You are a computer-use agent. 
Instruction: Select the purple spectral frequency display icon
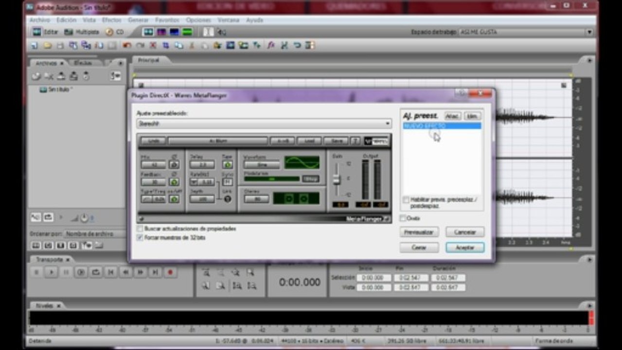click(x=161, y=32)
